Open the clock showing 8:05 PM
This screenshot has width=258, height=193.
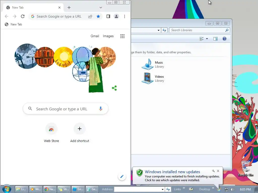(x=245, y=189)
